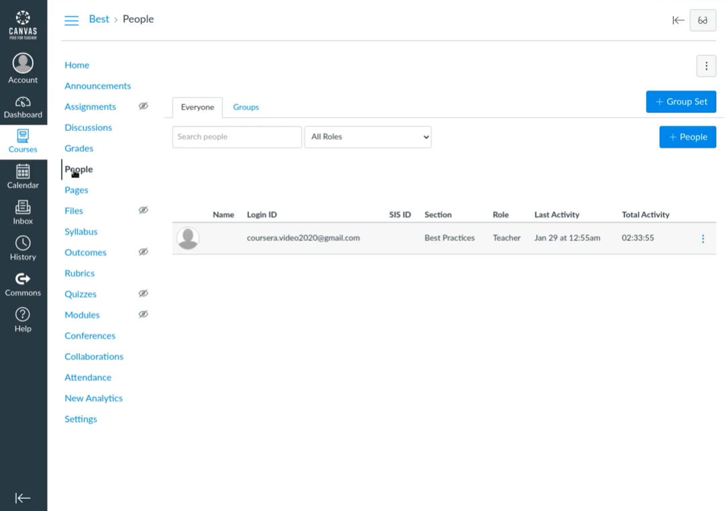The width and height of the screenshot is (726, 511).
Task: Open the Help question mark icon
Action: tap(24, 314)
